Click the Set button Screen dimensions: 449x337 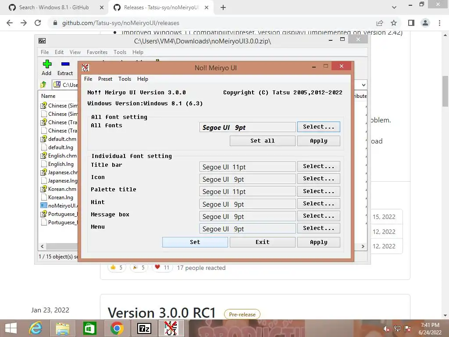pos(195,242)
